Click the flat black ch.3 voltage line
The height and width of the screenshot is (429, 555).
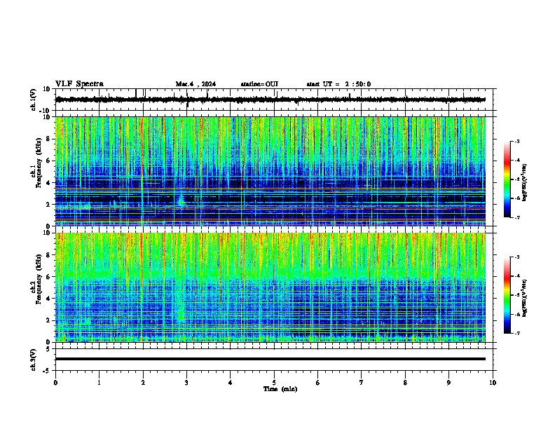[x=270, y=359]
